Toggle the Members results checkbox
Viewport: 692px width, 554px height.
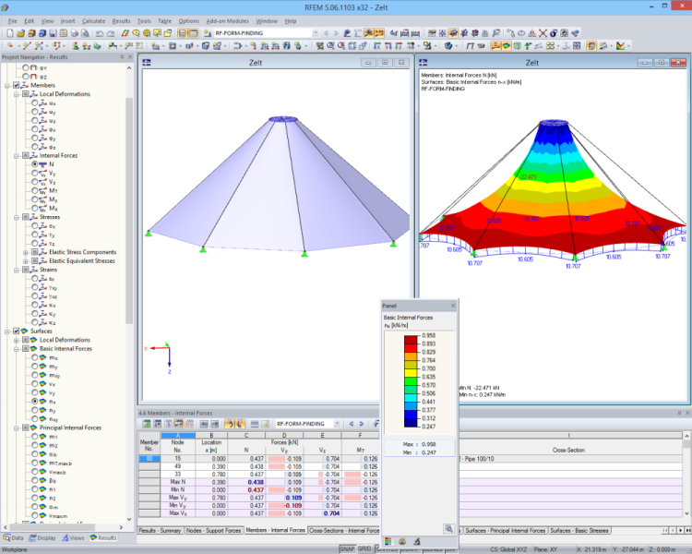pos(17,85)
